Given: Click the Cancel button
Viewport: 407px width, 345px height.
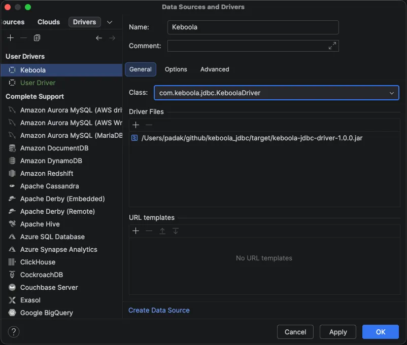Looking at the screenshot, I should tap(295, 332).
